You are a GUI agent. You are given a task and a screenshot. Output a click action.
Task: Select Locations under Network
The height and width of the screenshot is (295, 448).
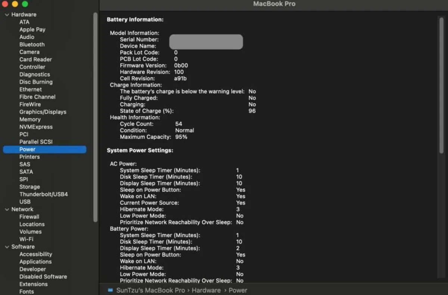[x=32, y=224]
